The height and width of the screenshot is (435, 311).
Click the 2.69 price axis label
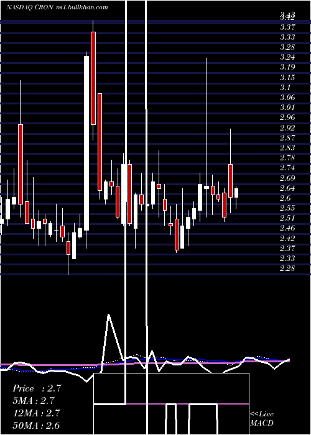click(287, 178)
